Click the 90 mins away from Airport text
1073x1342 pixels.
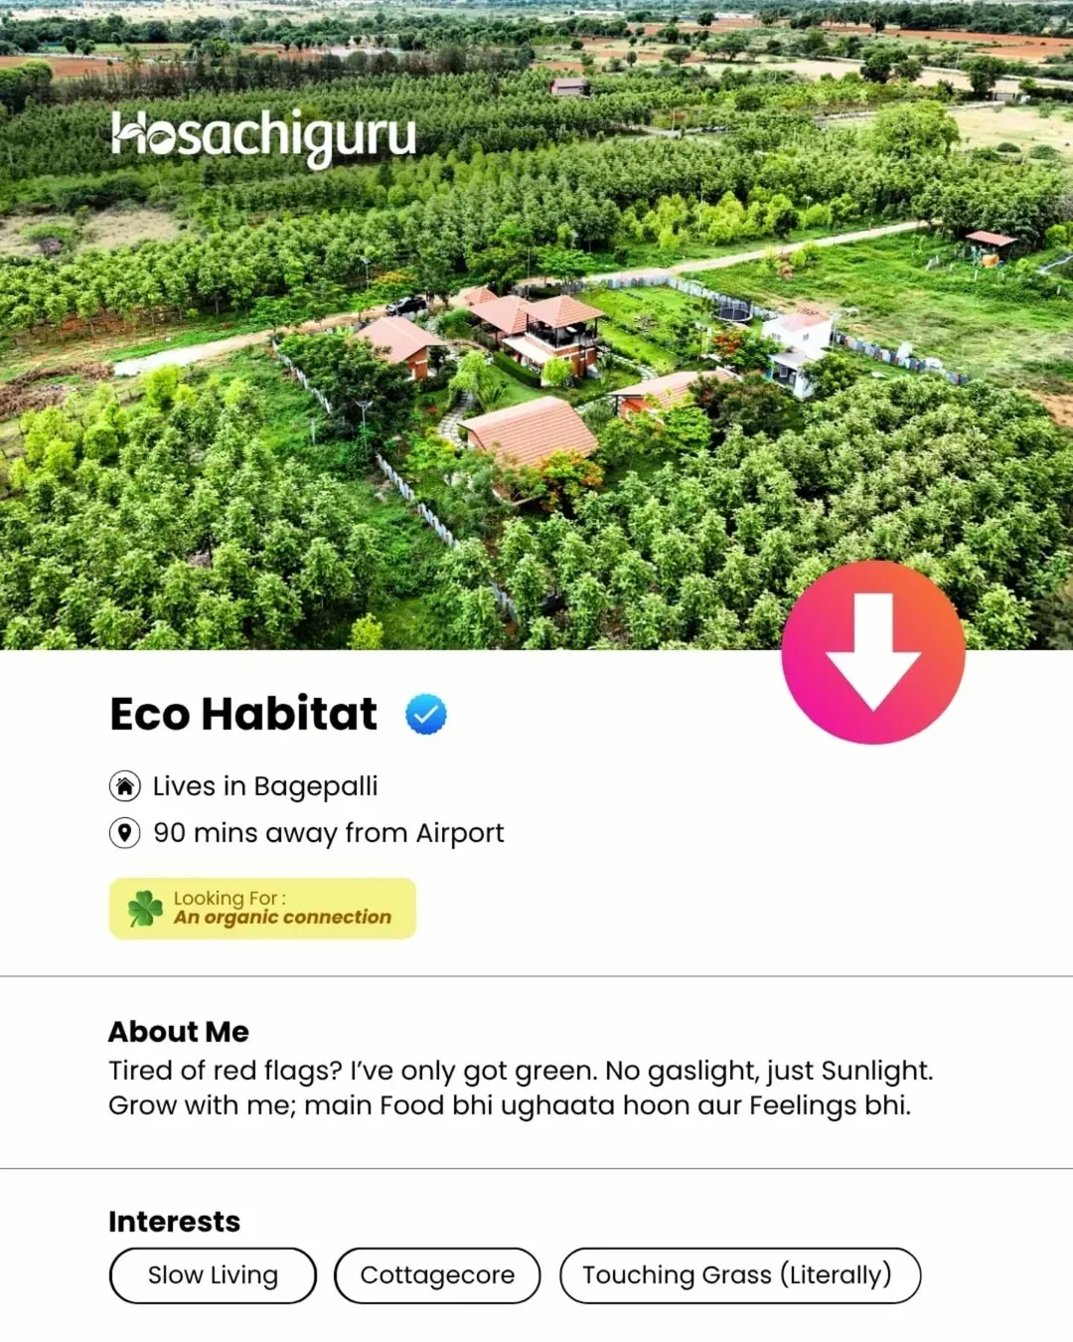click(x=329, y=833)
